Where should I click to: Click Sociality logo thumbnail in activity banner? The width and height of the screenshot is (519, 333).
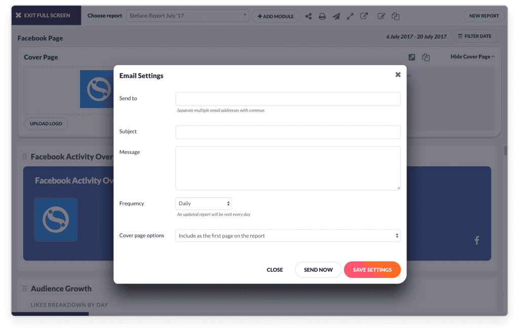click(x=56, y=219)
